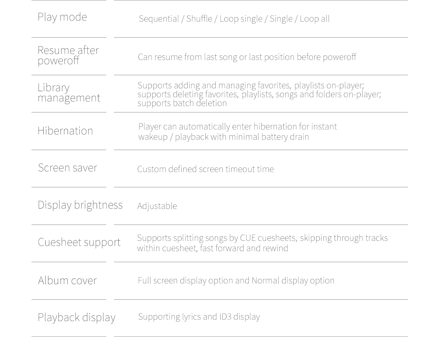
Task: Click "Supporting lyrics and ID3 display" text
Action: tap(199, 316)
